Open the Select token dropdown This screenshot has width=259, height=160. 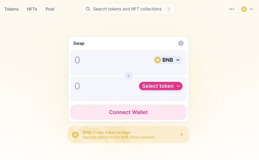(161, 86)
